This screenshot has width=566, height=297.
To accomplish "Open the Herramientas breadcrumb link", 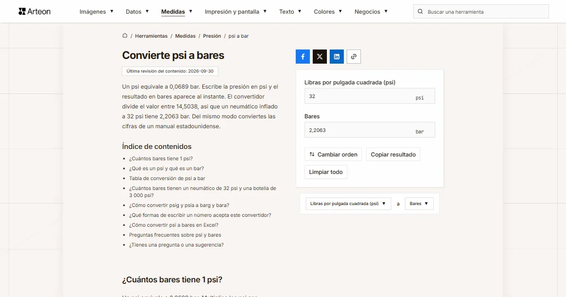I will pos(151,36).
